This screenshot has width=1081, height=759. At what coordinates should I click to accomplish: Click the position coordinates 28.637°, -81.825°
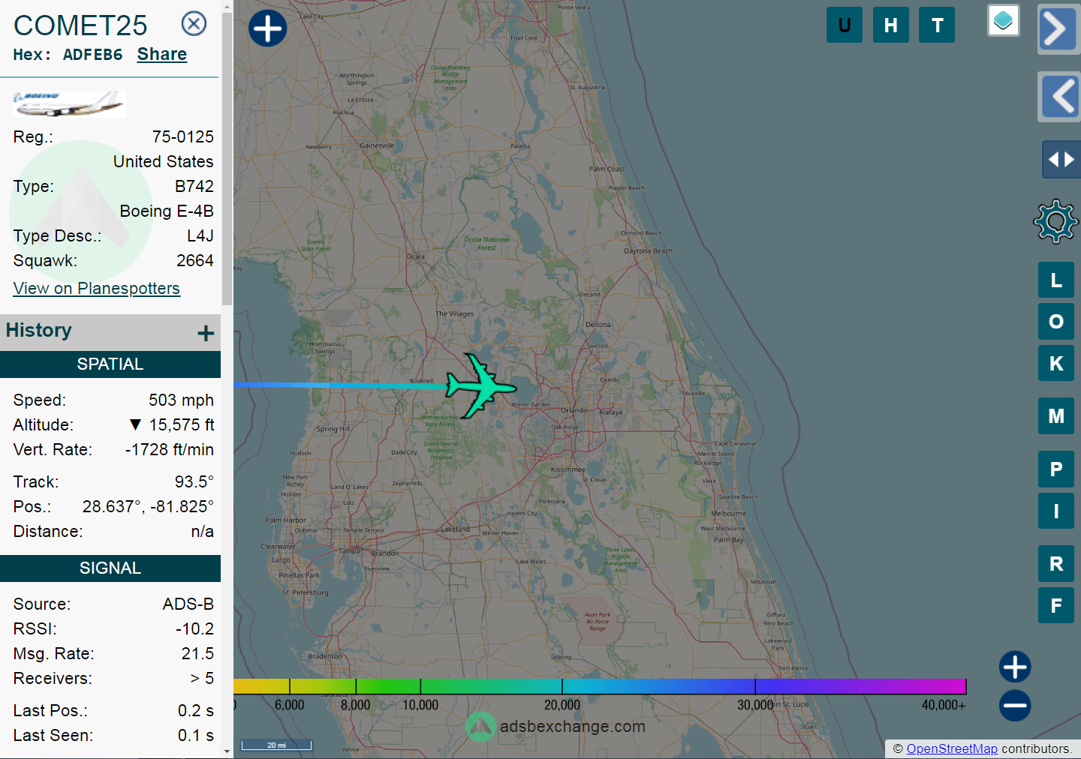(x=148, y=506)
